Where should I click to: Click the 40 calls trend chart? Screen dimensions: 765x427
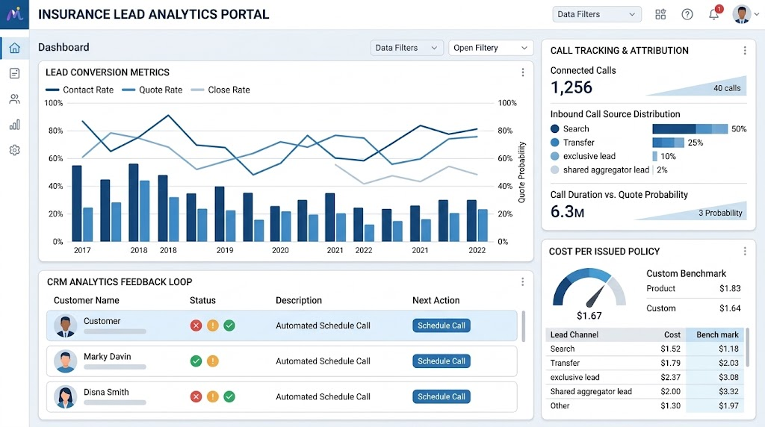[x=697, y=86]
